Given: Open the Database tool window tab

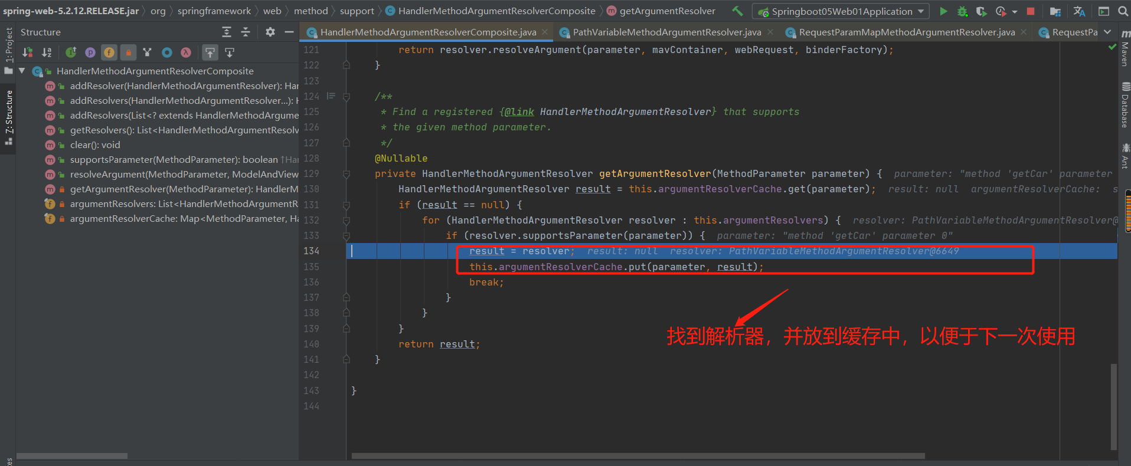Looking at the screenshot, I should coord(1125,105).
